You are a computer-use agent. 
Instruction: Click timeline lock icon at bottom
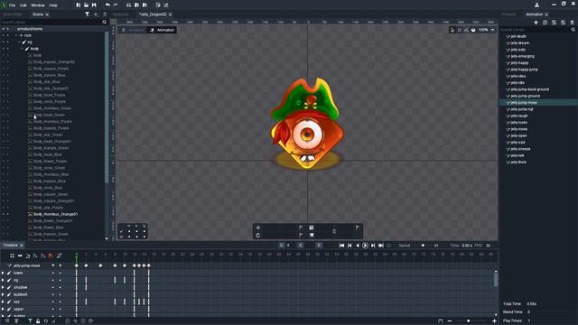tap(38, 321)
